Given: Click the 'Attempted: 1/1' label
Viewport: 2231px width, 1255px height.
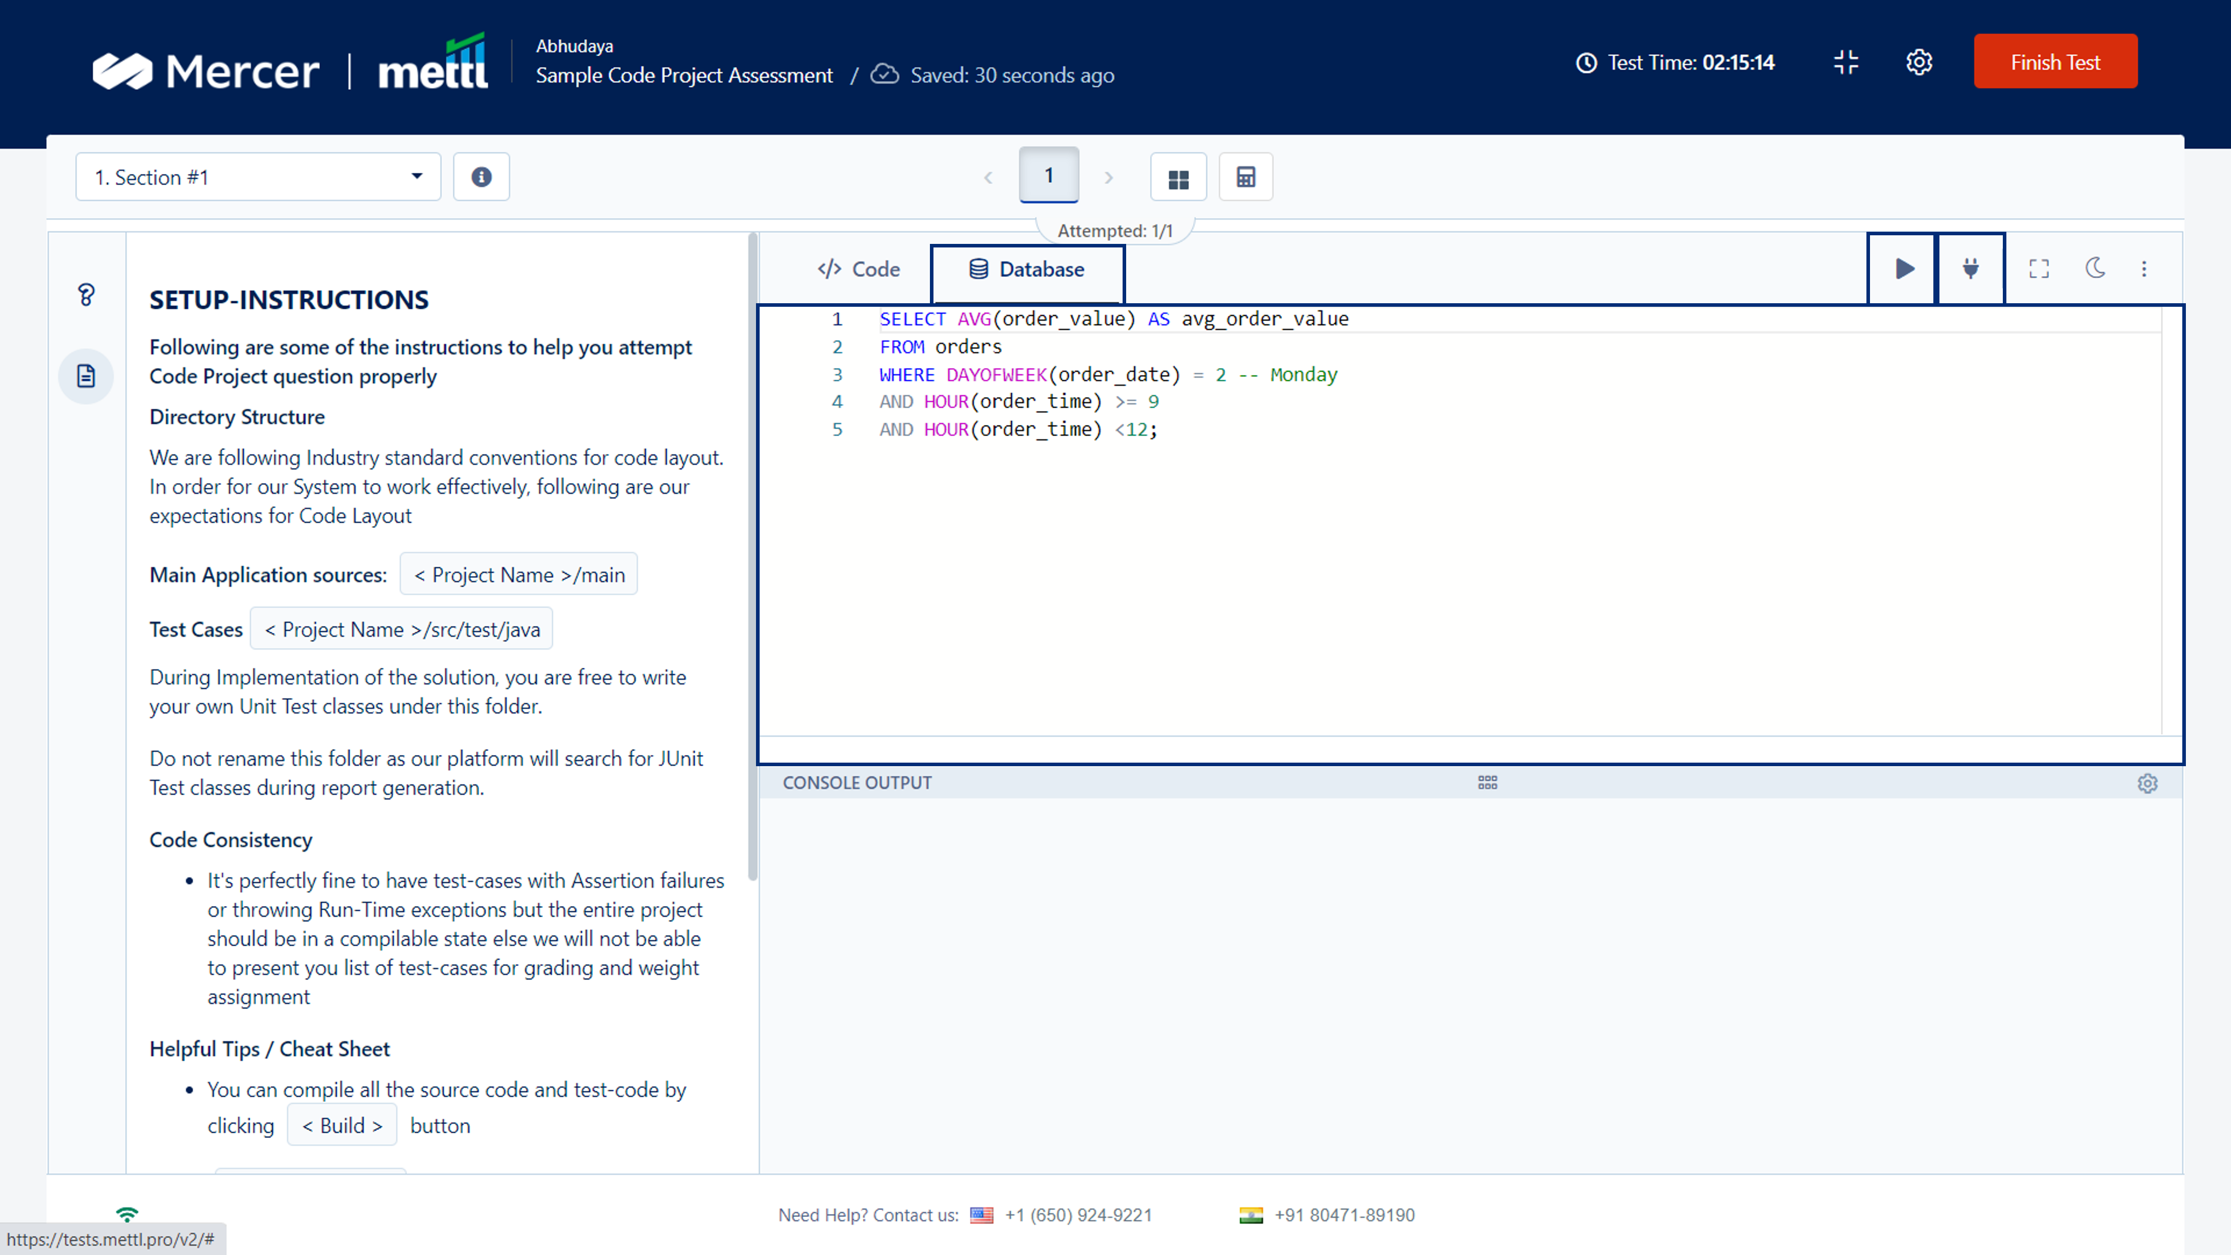Looking at the screenshot, I should [1114, 231].
